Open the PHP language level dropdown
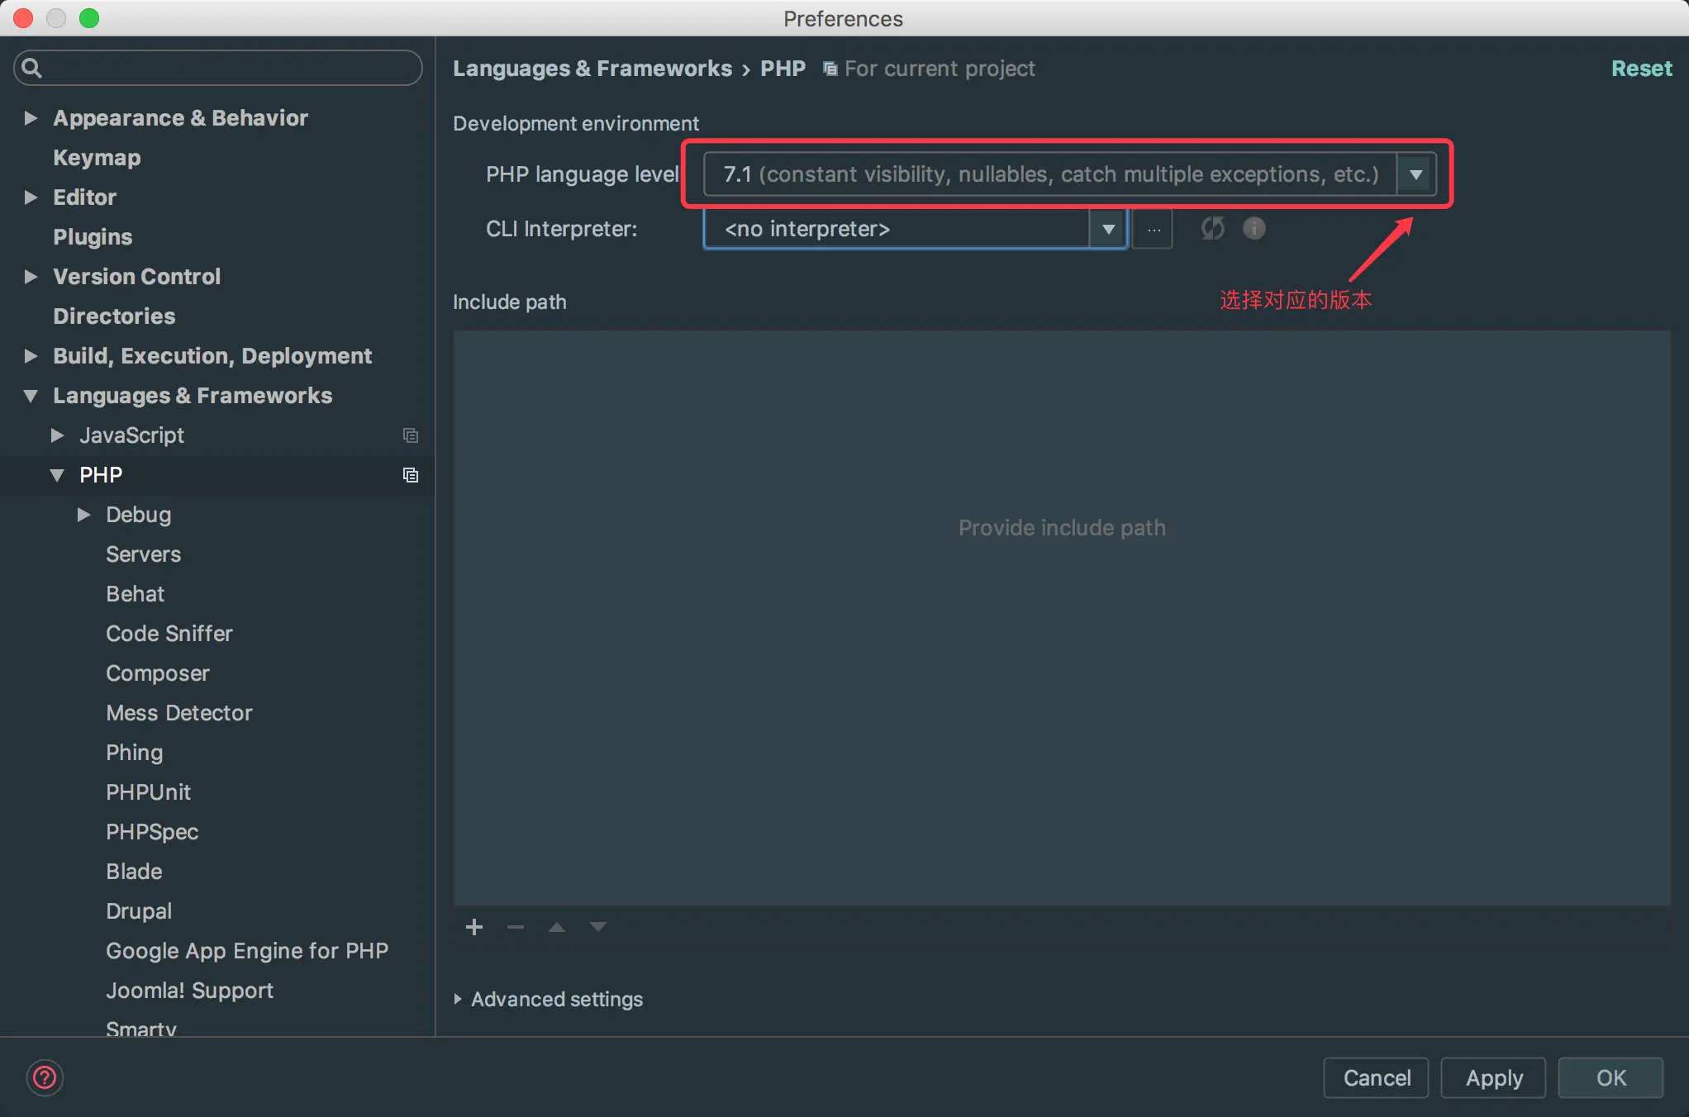Screen dimensions: 1689x1117 click(1415, 174)
